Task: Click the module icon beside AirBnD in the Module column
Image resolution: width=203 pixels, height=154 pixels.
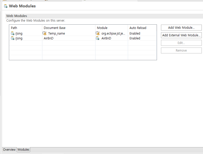Action: click(98, 38)
